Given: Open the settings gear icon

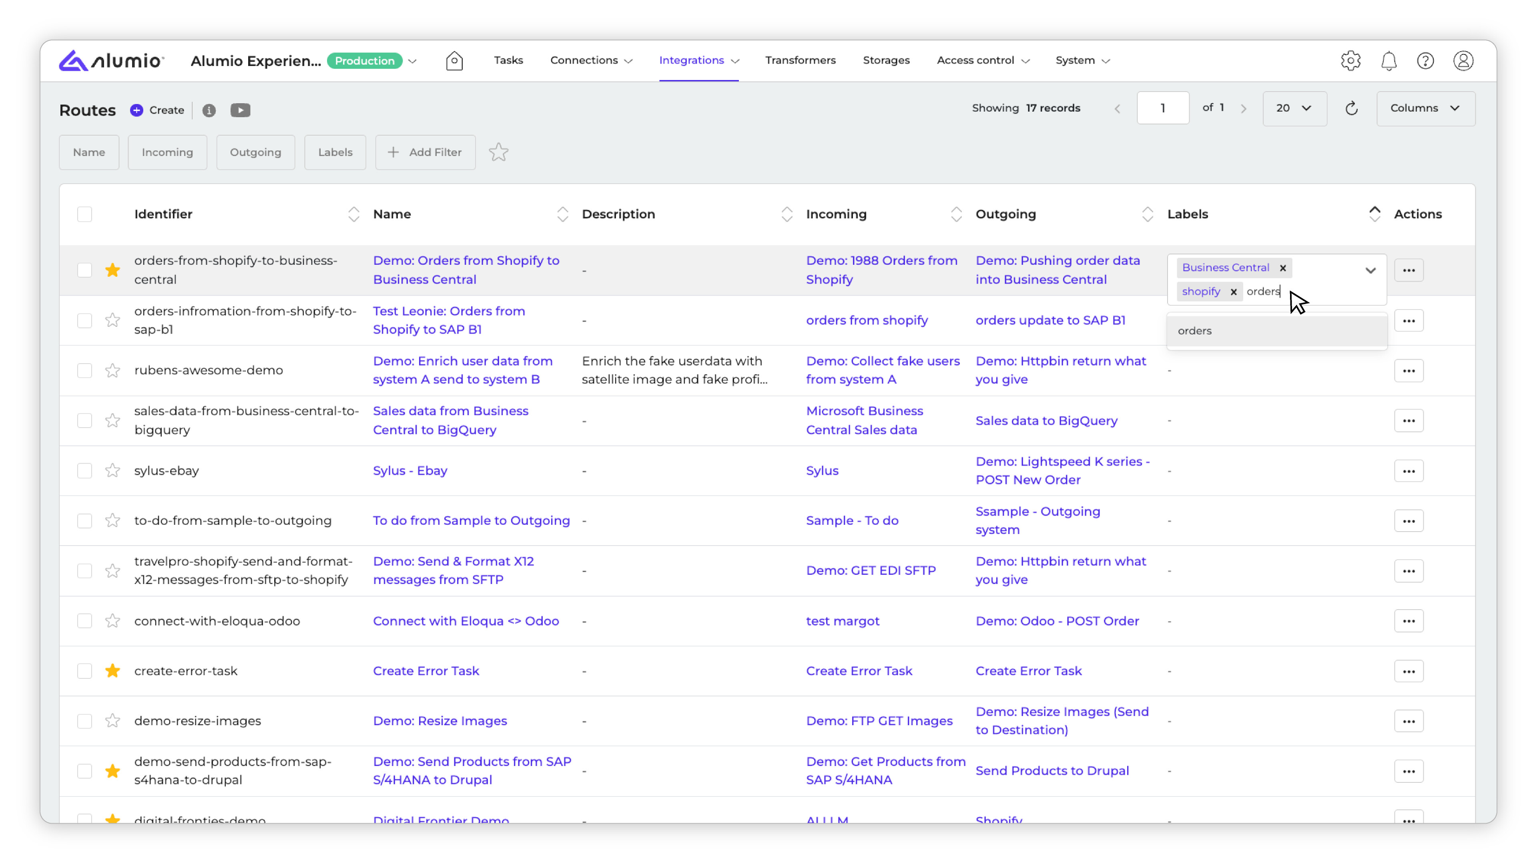Looking at the screenshot, I should point(1350,60).
